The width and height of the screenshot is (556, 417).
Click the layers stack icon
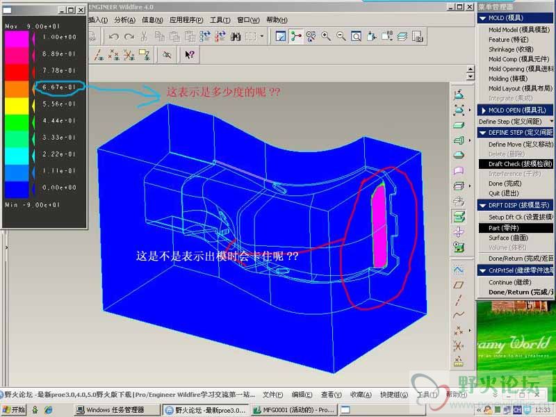pyautogui.click(x=402, y=37)
